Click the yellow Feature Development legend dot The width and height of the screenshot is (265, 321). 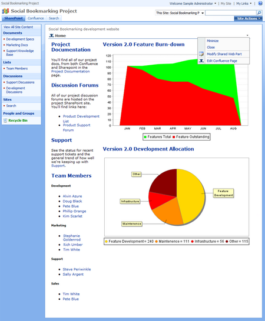tap(106, 242)
